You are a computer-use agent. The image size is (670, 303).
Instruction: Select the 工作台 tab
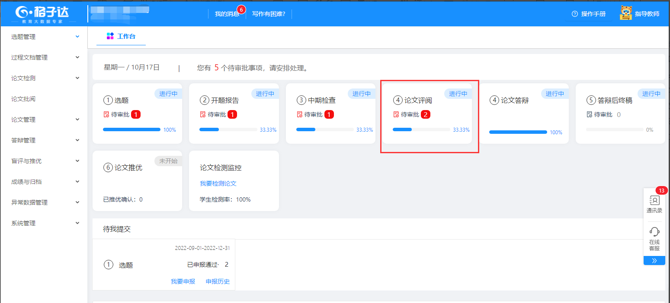(121, 36)
